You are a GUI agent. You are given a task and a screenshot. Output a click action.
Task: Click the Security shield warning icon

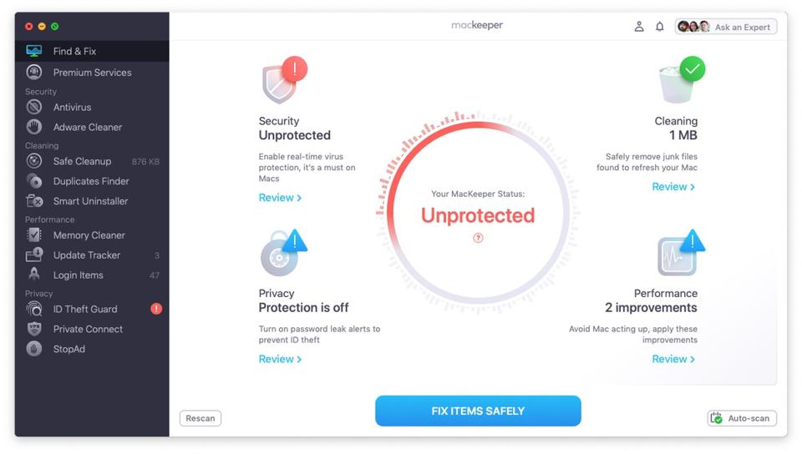point(283,81)
